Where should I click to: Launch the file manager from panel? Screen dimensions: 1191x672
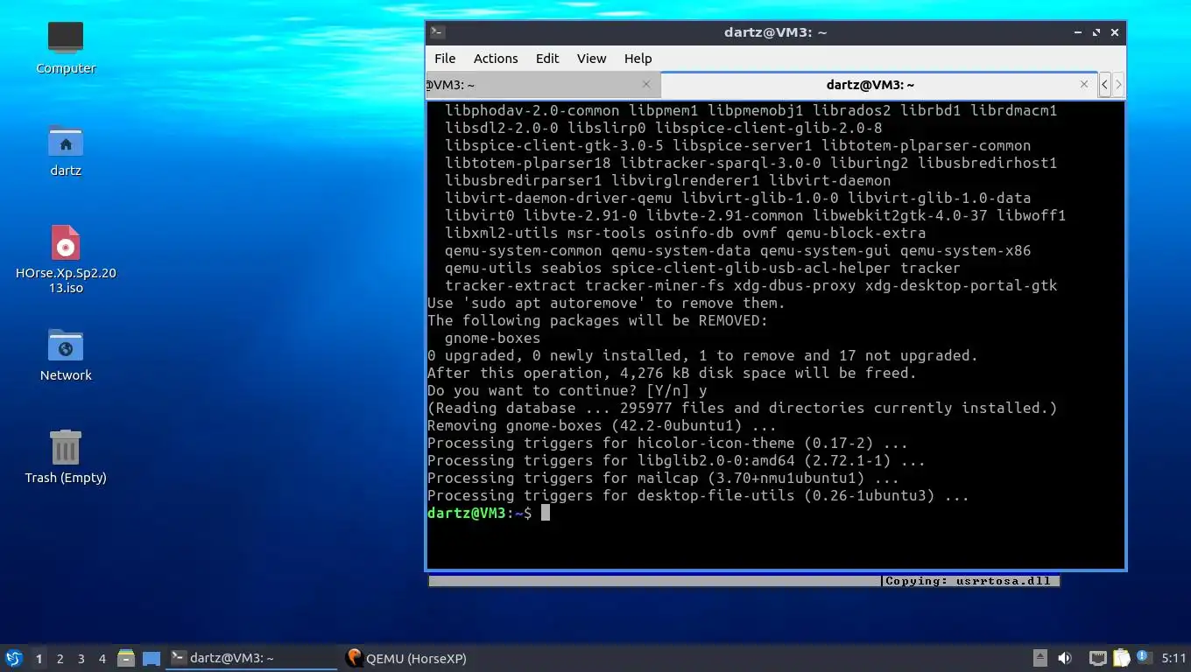tap(126, 658)
